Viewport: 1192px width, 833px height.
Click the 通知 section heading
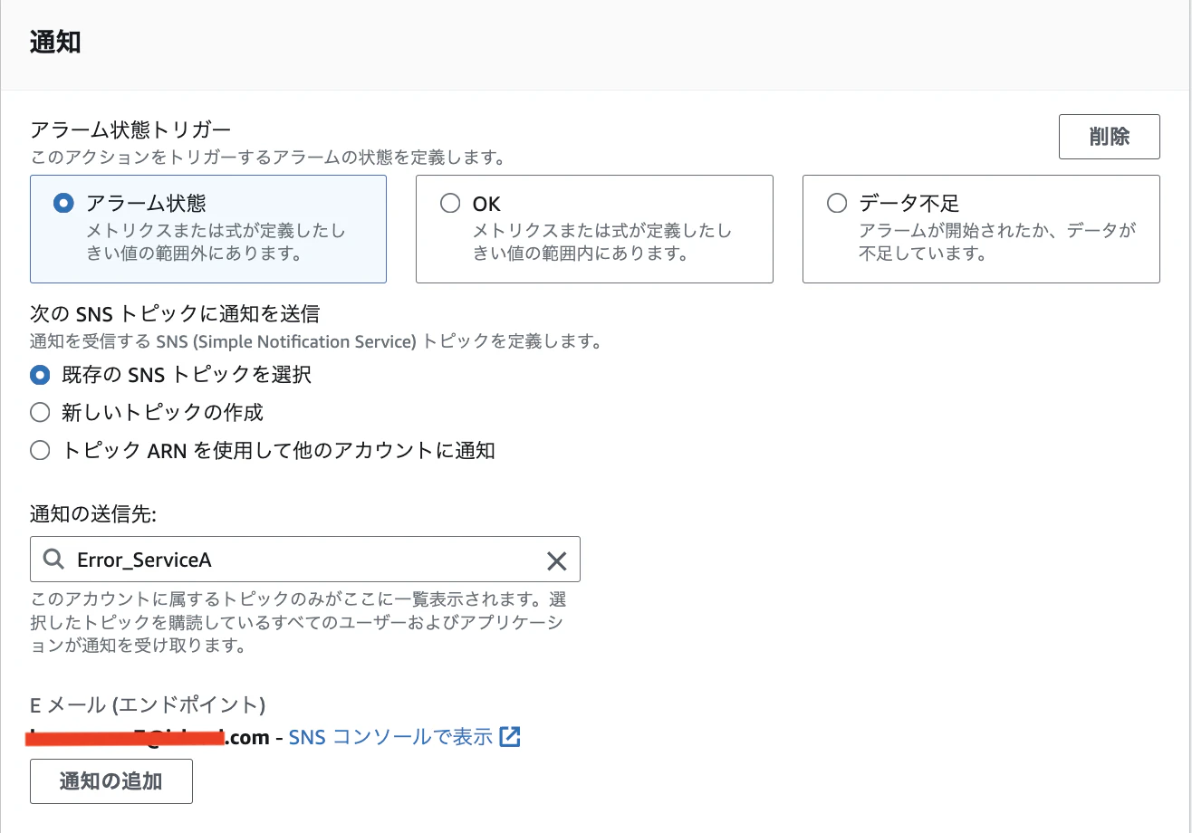click(x=55, y=43)
